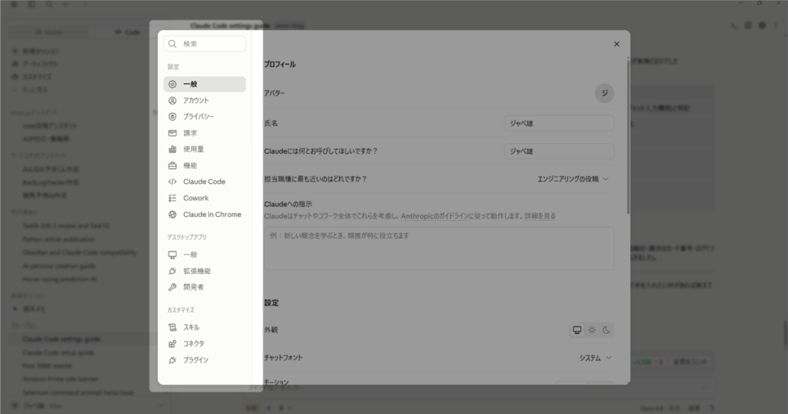This screenshot has height=414, width=788.
Task: Set 外観 to system monitor mode
Action: tap(577, 330)
